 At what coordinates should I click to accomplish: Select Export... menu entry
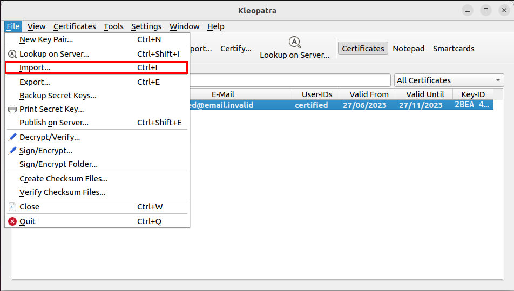pos(97,82)
